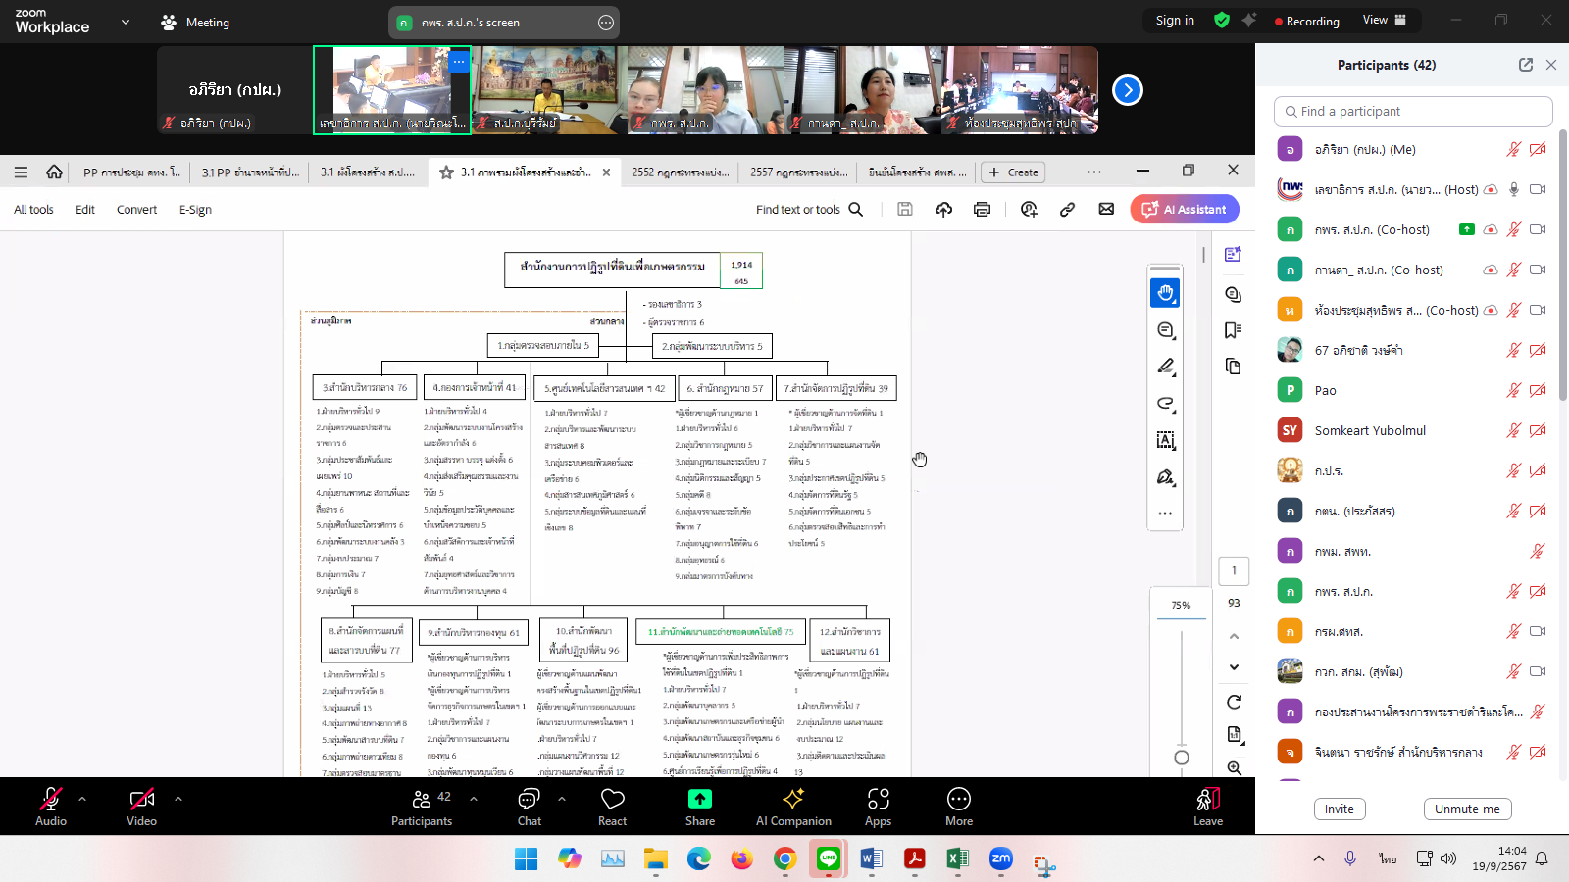This screenshot has width=1569, height=882.
Task: Toggle AI Companion in Zoom toolbar
Action: click(x=793, y=807)
